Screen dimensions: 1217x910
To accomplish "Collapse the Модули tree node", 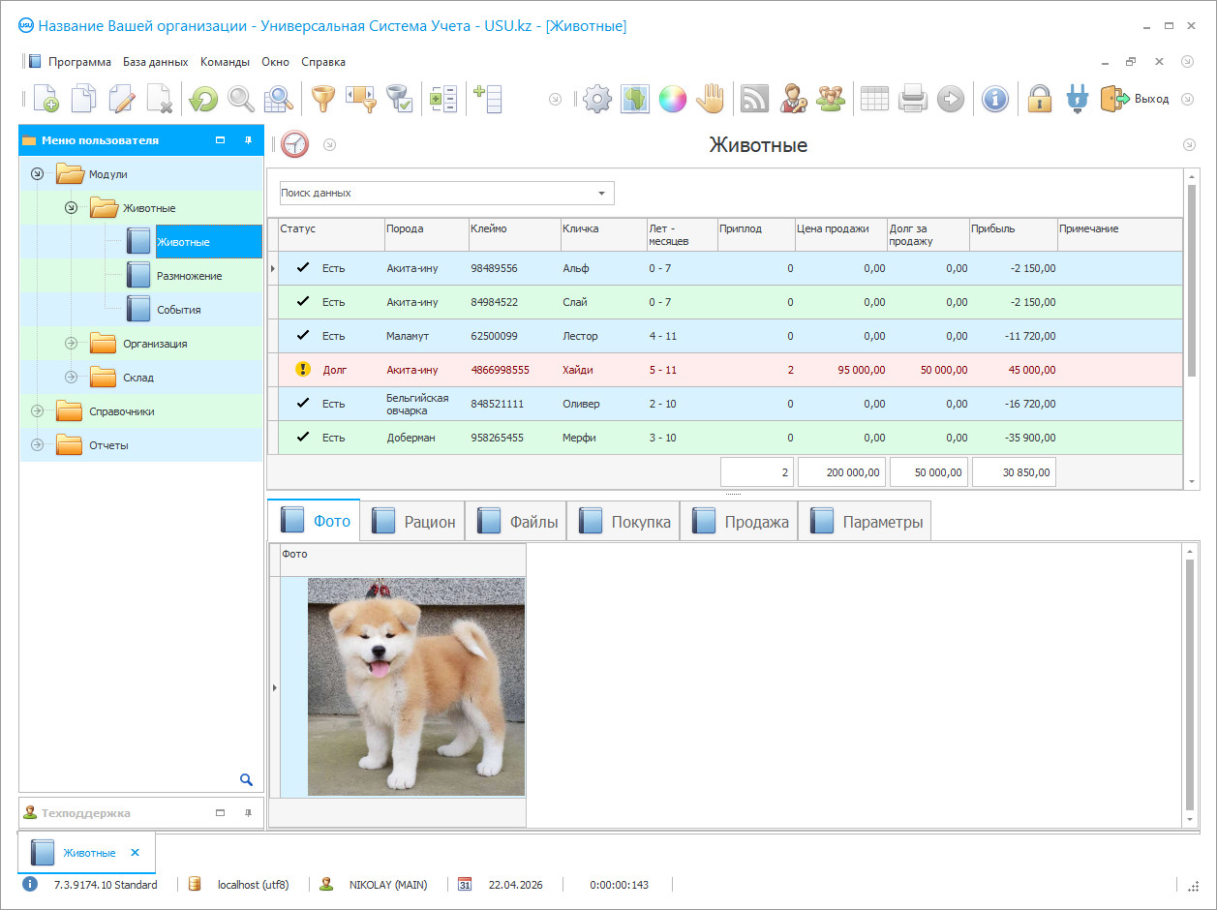I will (38, 174).
